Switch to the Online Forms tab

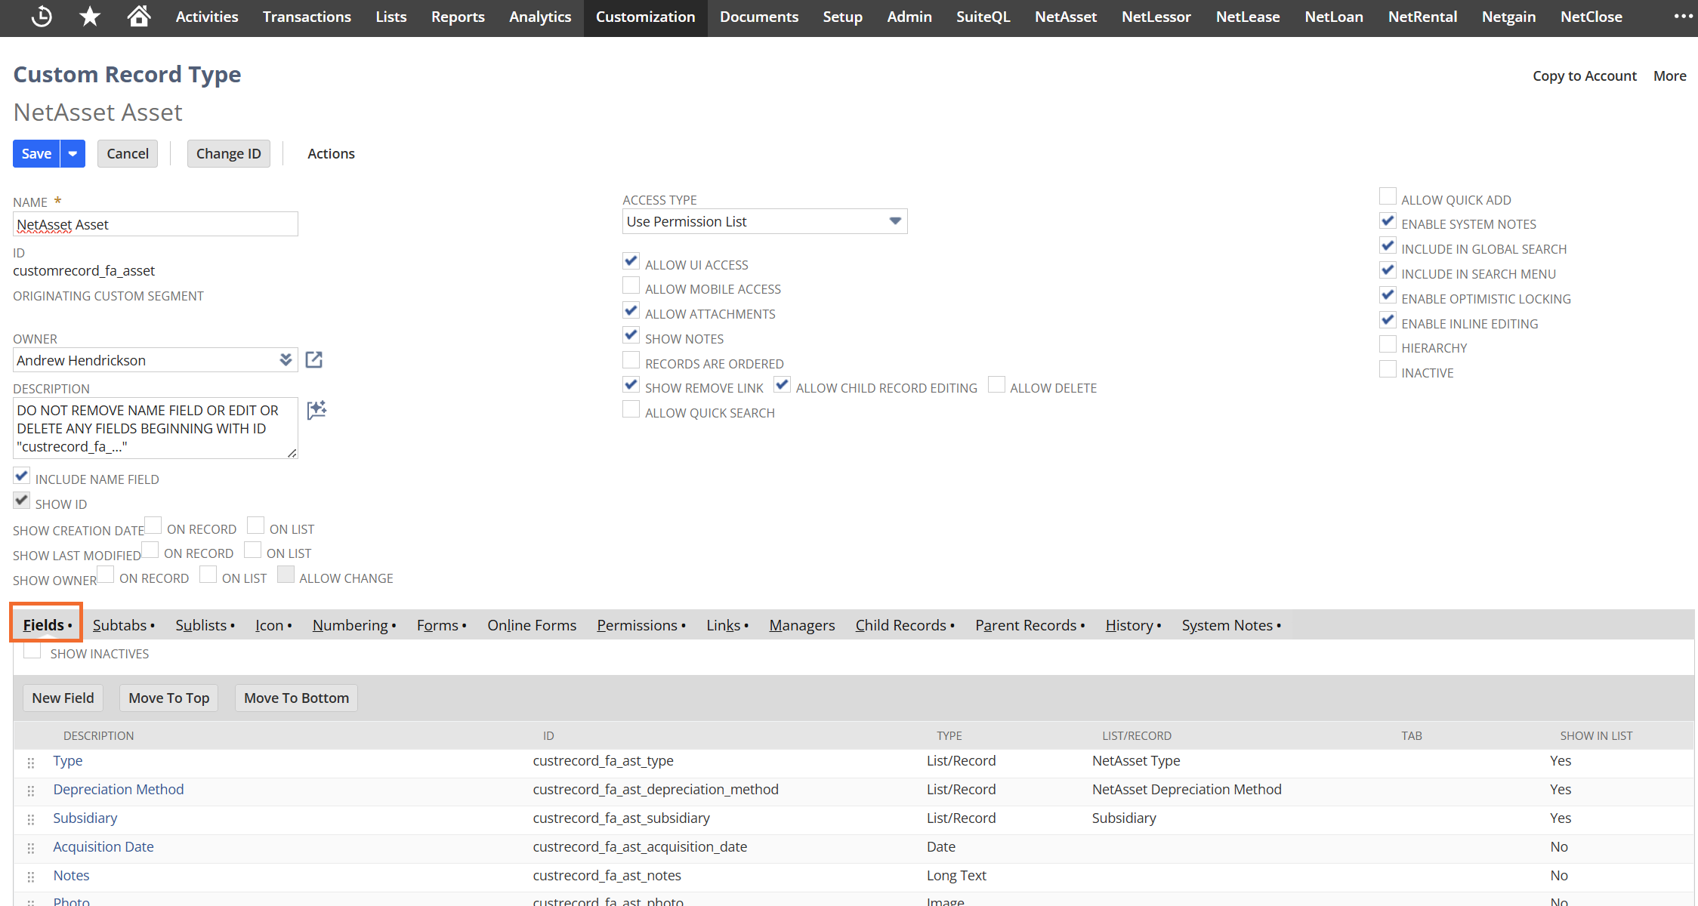532,625
